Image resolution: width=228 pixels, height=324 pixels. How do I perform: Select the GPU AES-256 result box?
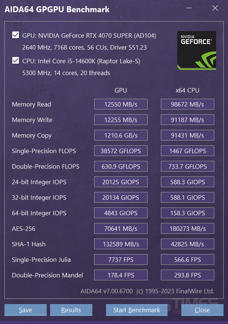pyautogui.click(x=120, y=229)
